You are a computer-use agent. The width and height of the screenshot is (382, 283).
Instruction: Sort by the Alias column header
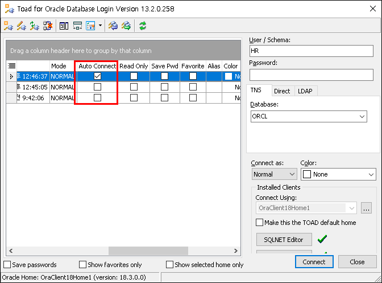(214, 66)
